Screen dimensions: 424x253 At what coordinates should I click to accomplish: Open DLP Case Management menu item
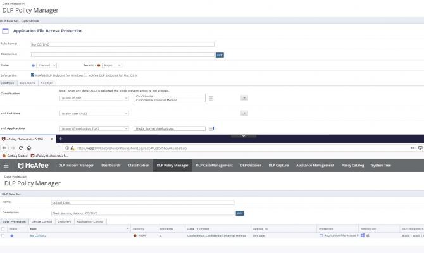pos(214,166)
